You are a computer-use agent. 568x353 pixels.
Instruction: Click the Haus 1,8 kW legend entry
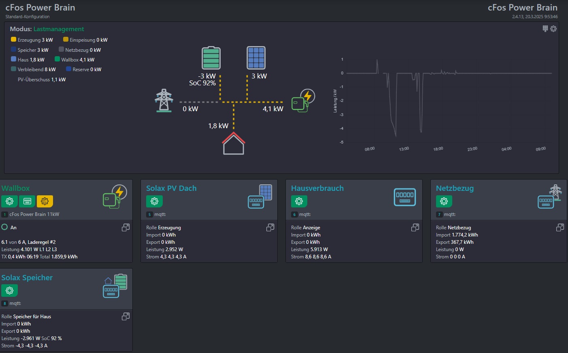pyautogui.click(x=28, y=59)
